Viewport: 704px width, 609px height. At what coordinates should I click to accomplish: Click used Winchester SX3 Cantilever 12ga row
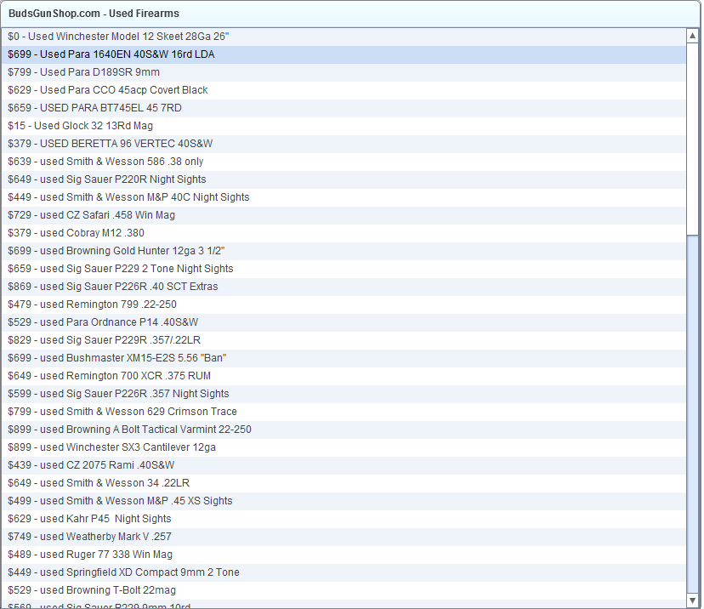[343, 447]
